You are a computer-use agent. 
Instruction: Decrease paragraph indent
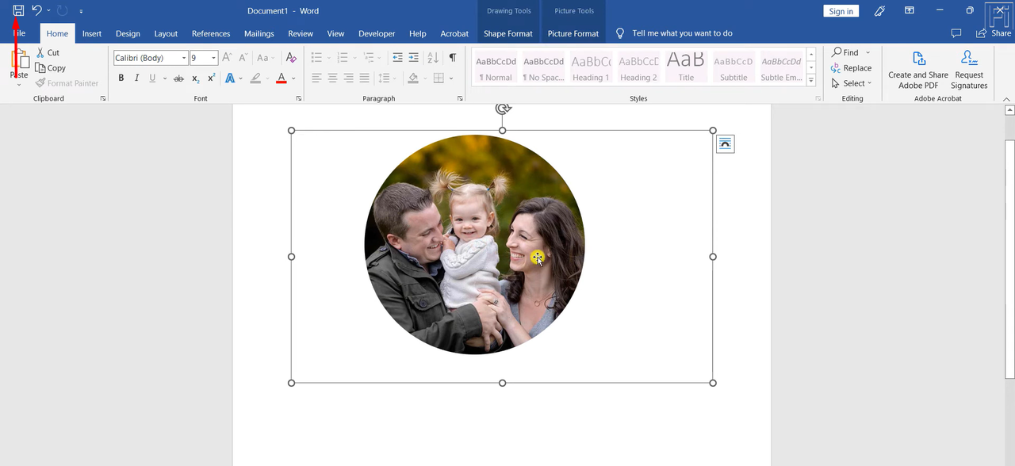point(397,57)
